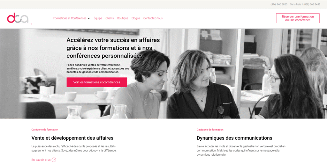The width and height of the screenshot is (327, 162).
Task: Open the Formations et Conférences menu
Action: 70,18
